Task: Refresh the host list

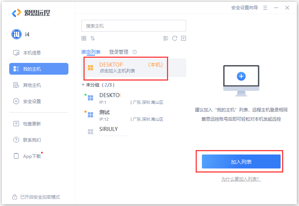Action: tap(175, 38)
